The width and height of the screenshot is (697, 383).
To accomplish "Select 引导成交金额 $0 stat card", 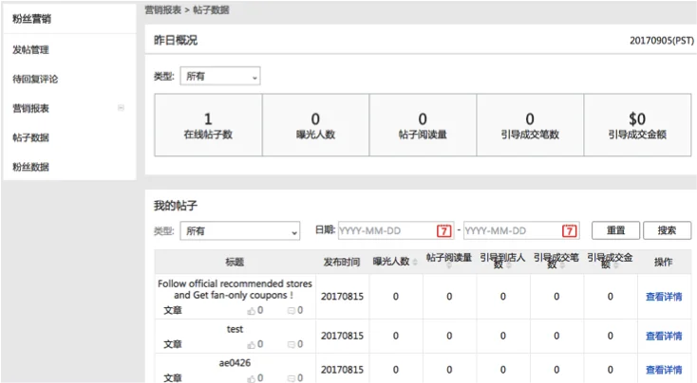I will pos(637,125).
